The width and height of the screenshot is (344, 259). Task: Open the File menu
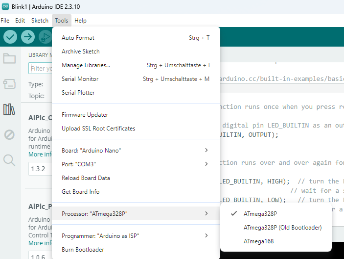pos(5,21)
